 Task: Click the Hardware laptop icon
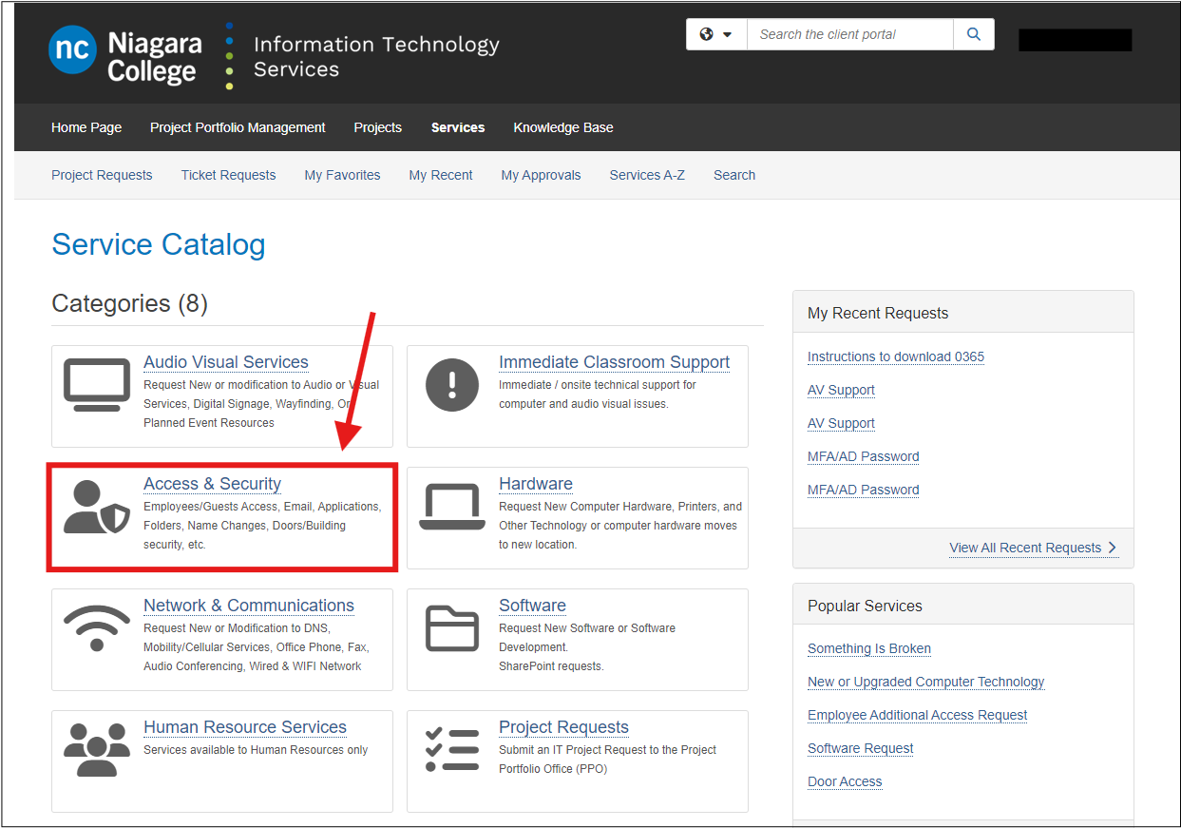click(x=451, y=507)
